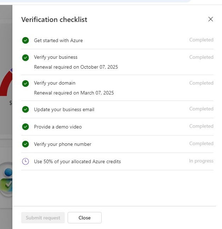Screen dimensions: 222x229
Task: Click the Close button at the bottom
Action: 85,218
